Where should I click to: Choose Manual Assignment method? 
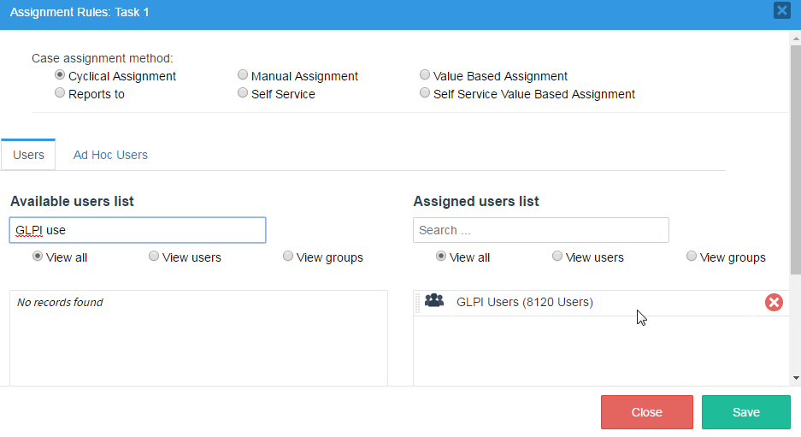tap(243, 75)
